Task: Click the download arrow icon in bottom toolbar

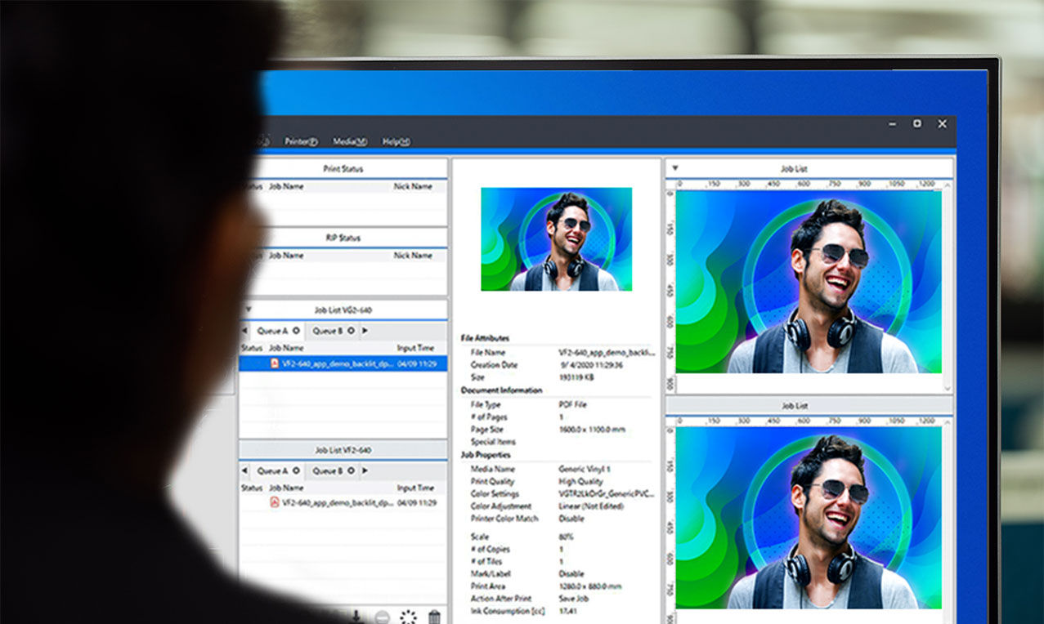Action: click(x=356, y=617)
